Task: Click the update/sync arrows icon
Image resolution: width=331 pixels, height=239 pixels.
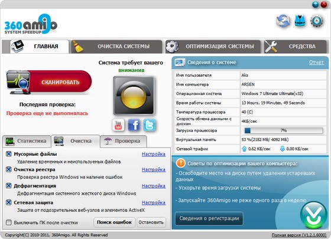Action: click(x=283, y=21)
